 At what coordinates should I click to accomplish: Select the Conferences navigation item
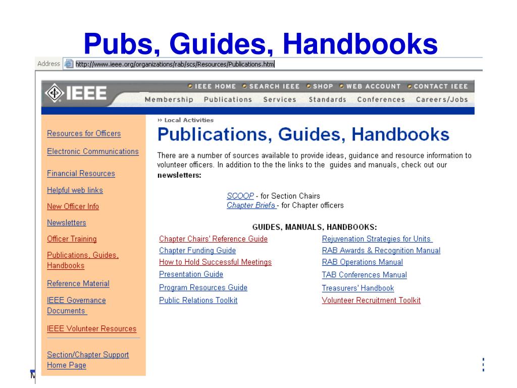(x=381, y=100)
